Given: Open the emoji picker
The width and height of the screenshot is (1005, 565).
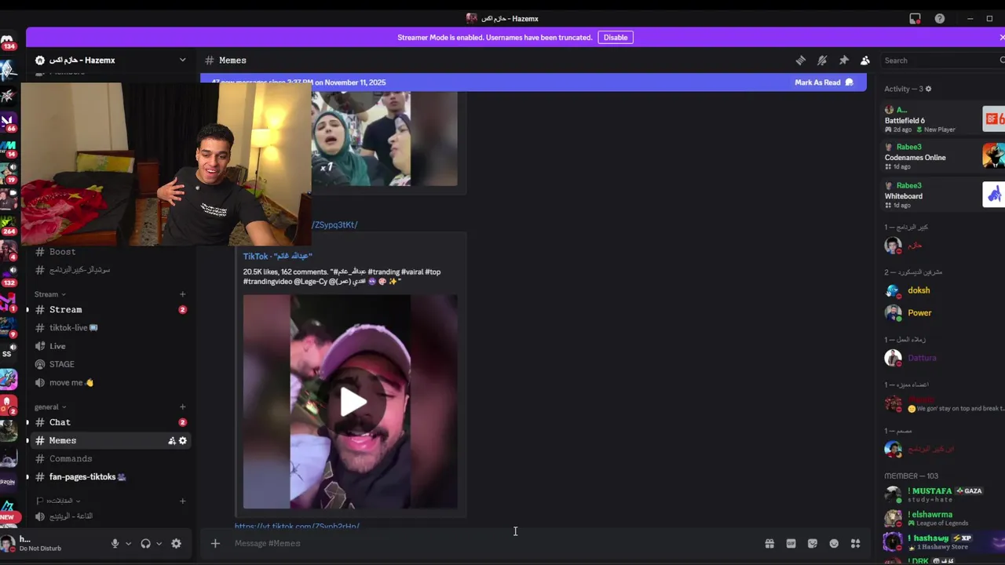Looking at the screenshot, I should click(x=834, y=543).
